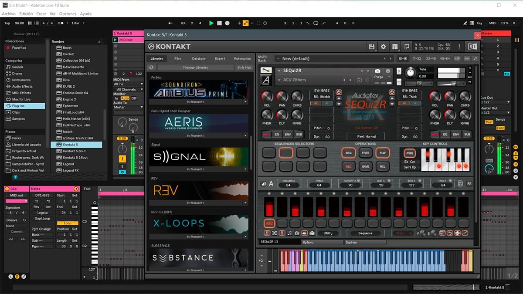
Task: Open Audio To Master dropdown
Action: (x=128, y=107)
